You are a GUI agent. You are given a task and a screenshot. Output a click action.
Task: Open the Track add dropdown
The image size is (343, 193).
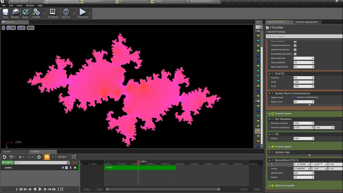pos(8,163)
